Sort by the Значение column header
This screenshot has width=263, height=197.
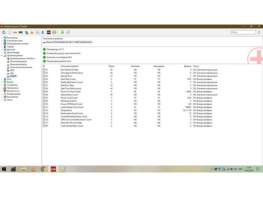point(135,66)
